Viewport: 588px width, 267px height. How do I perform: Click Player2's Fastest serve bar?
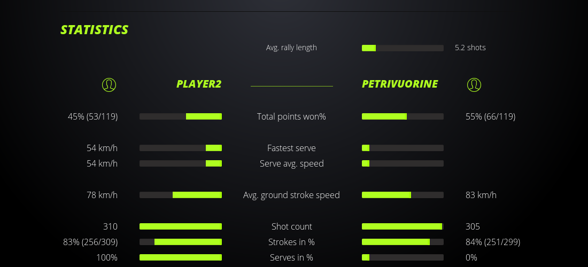click(x=181, y=148)
